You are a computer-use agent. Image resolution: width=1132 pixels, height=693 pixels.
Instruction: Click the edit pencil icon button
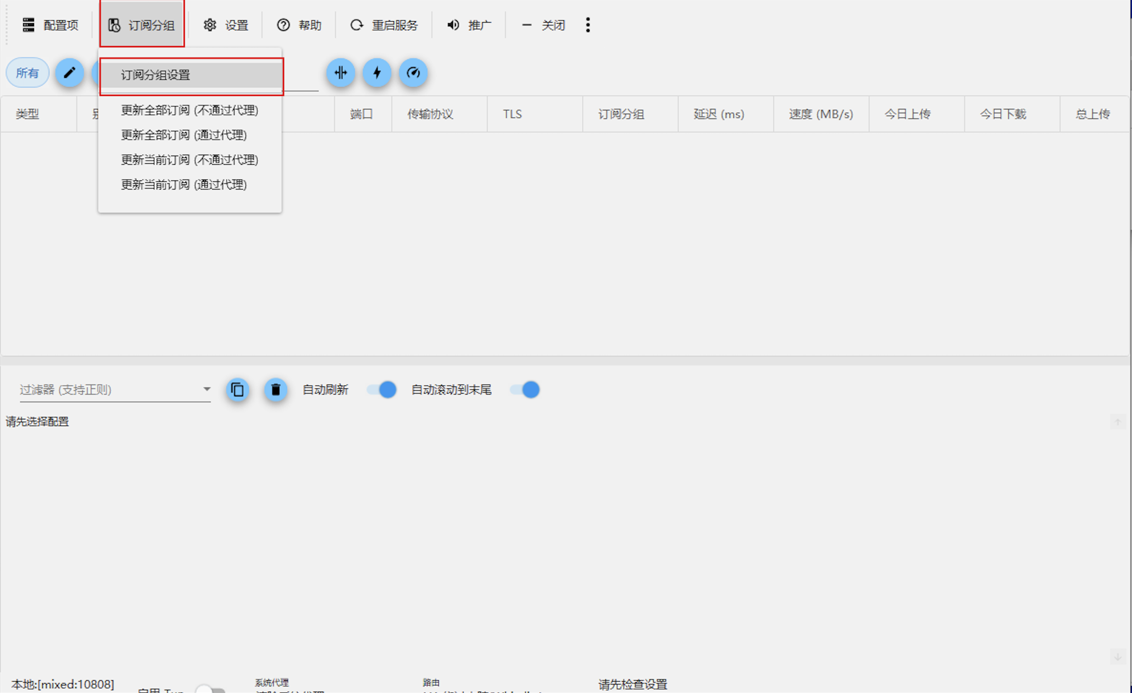click(x=69, y=72)
